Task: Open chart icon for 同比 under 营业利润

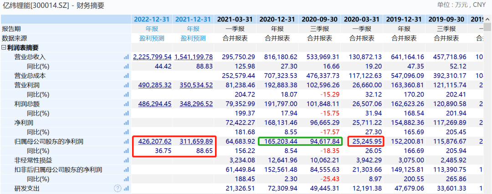Action: tap(126, 94)
